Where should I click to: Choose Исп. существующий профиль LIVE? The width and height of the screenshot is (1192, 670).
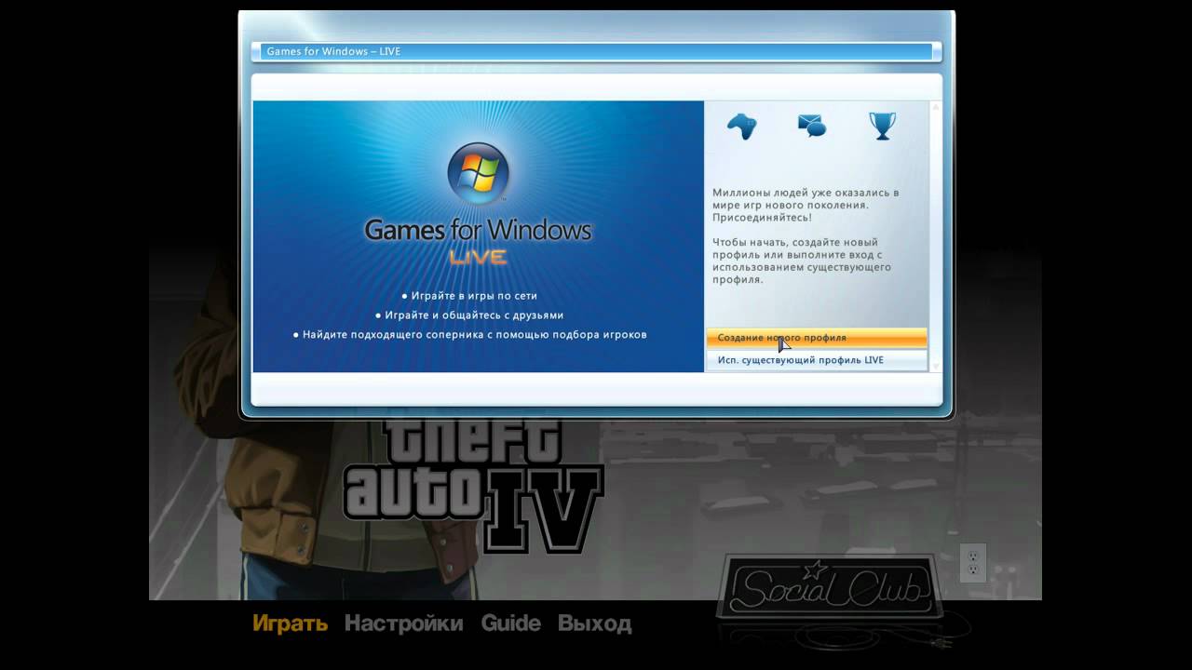(x=817, y=360)
